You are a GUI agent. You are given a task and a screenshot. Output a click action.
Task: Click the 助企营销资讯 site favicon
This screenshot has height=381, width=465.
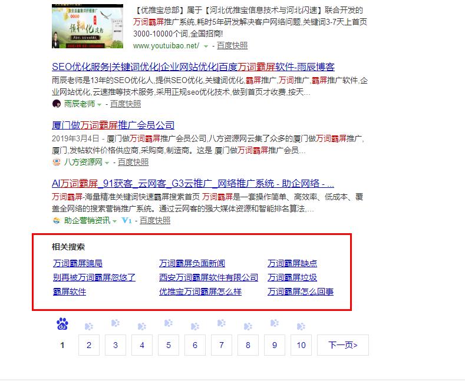tap(57, 220)
